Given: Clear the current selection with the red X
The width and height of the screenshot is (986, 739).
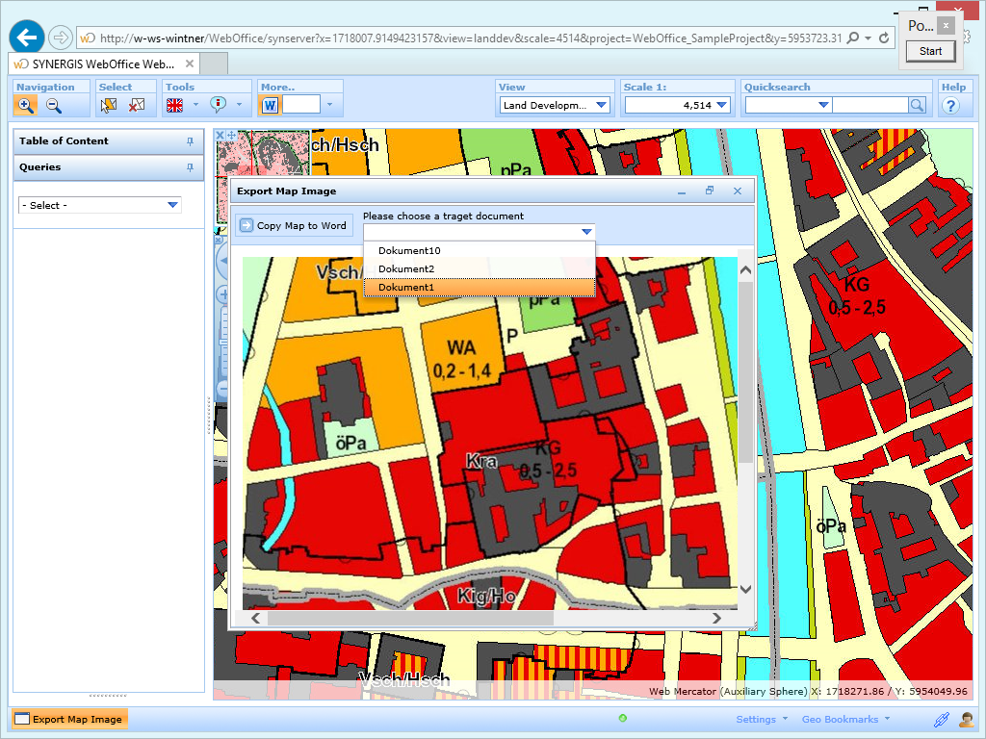Looking at the screenshot, I should [137, 105].
